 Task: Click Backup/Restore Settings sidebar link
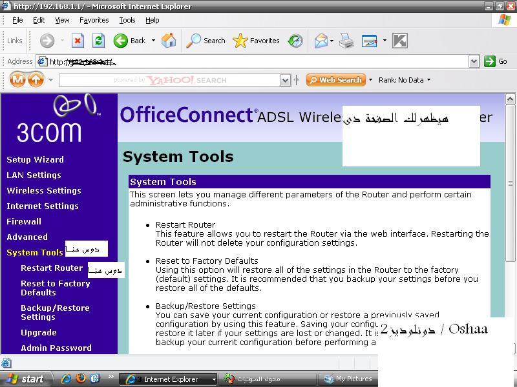[55, 313]
